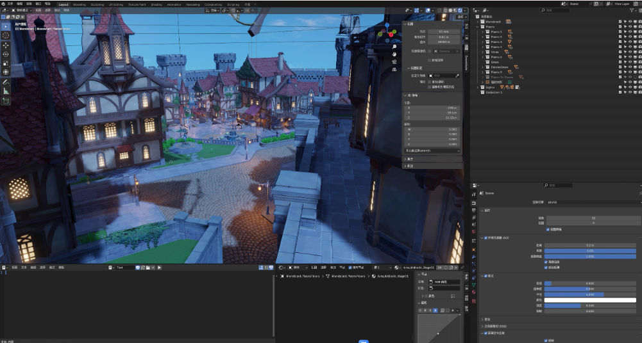Switch to the Modeling workspace tab
642x343 pixels.
click(80, 4)
